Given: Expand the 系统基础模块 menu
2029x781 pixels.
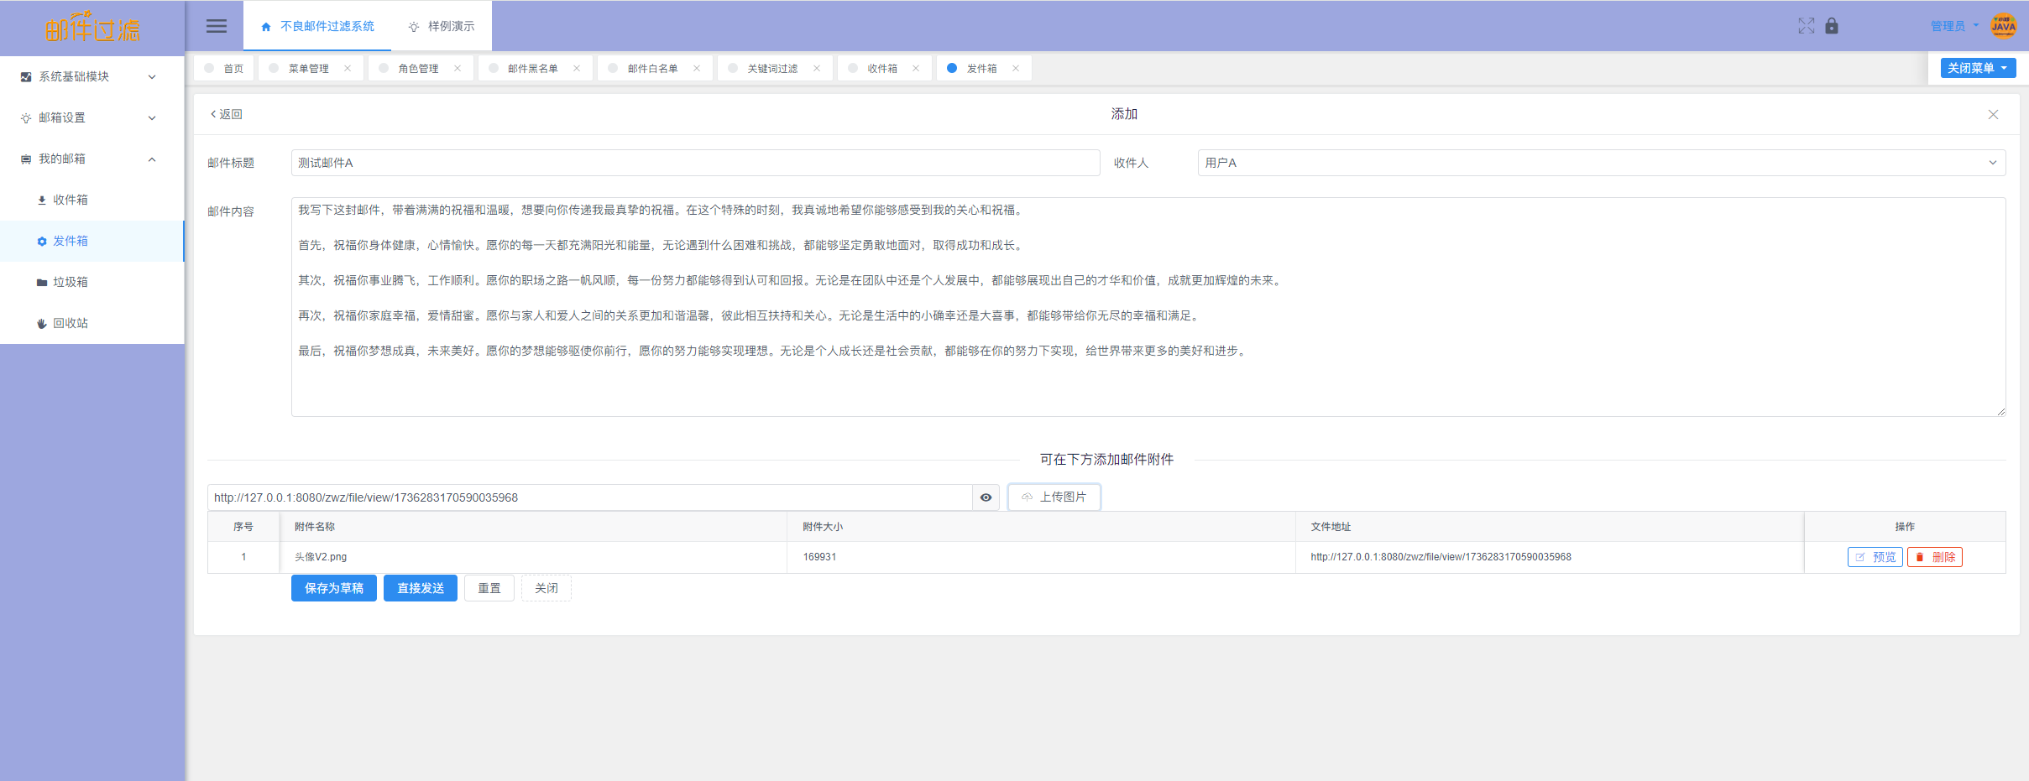Looking at the screenshot, I should pyautogui.click(x=92, y=76).
